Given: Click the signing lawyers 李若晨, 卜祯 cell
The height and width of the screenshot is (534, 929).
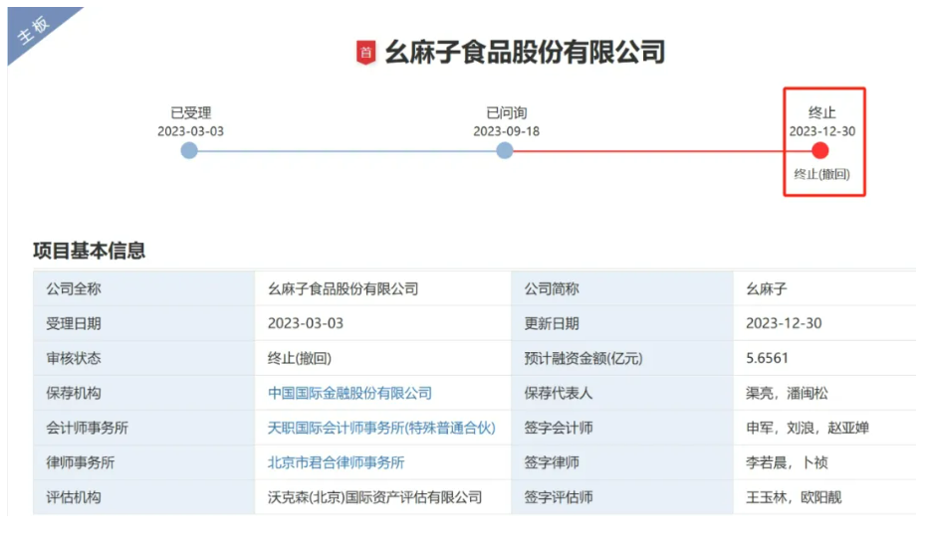Looking at the screenshot, I should 786,462.
